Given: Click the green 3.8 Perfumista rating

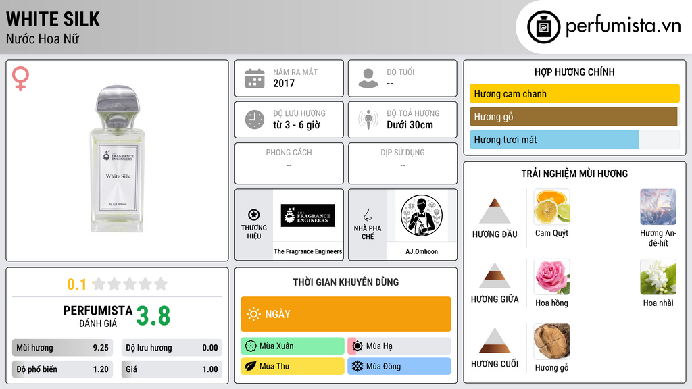Looking at the screenshot, I should click(153, 316).
